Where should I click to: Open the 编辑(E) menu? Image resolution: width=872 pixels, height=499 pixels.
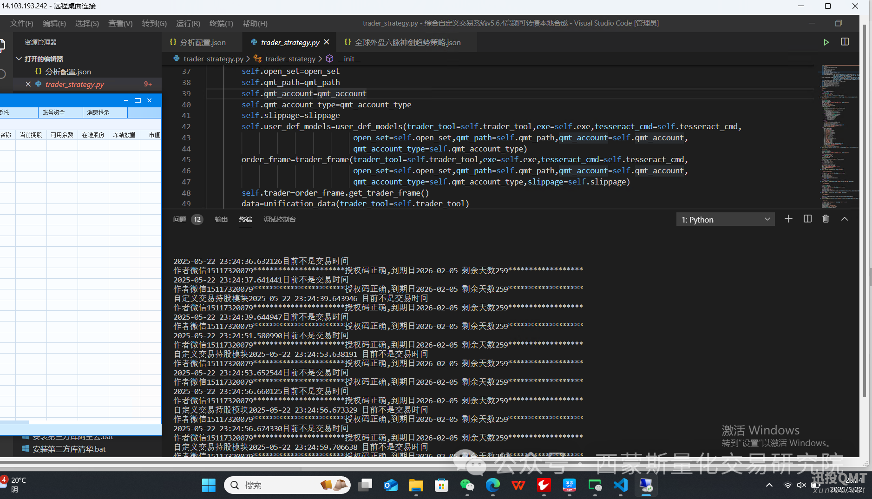click(x=54, y=23)
